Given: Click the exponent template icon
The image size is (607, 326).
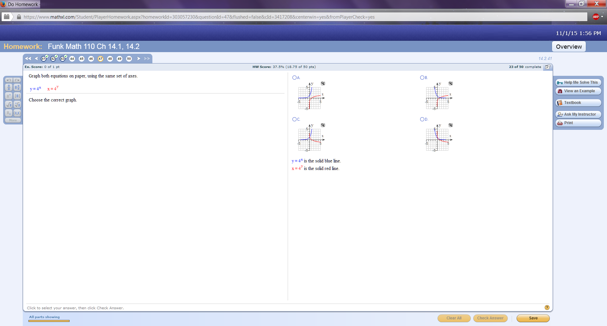Looking at the screenshot, I should click(9, 96).
